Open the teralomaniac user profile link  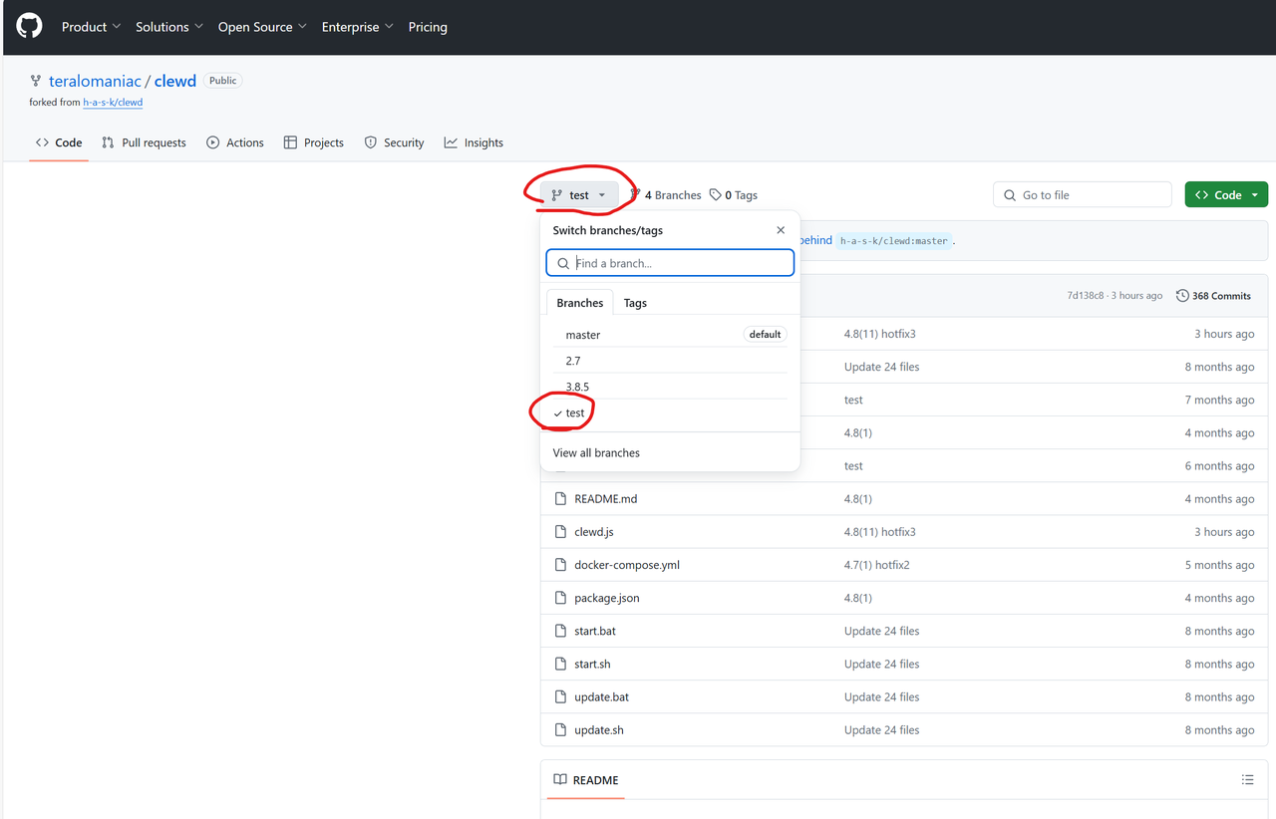coord(95,82)
